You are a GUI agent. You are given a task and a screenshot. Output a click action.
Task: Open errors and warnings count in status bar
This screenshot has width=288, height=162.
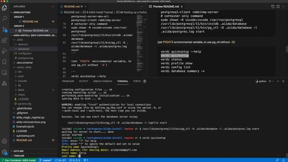pos(75,160)
